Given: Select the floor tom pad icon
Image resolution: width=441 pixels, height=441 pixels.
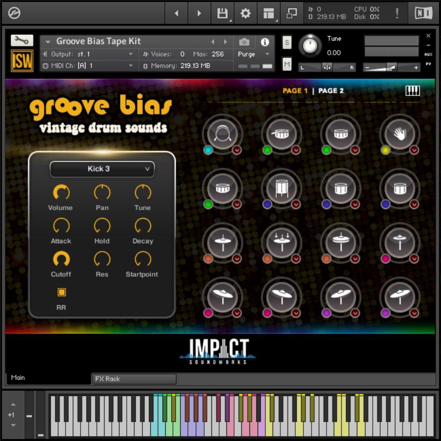Looking at the screenshot, I should point(282,188).
